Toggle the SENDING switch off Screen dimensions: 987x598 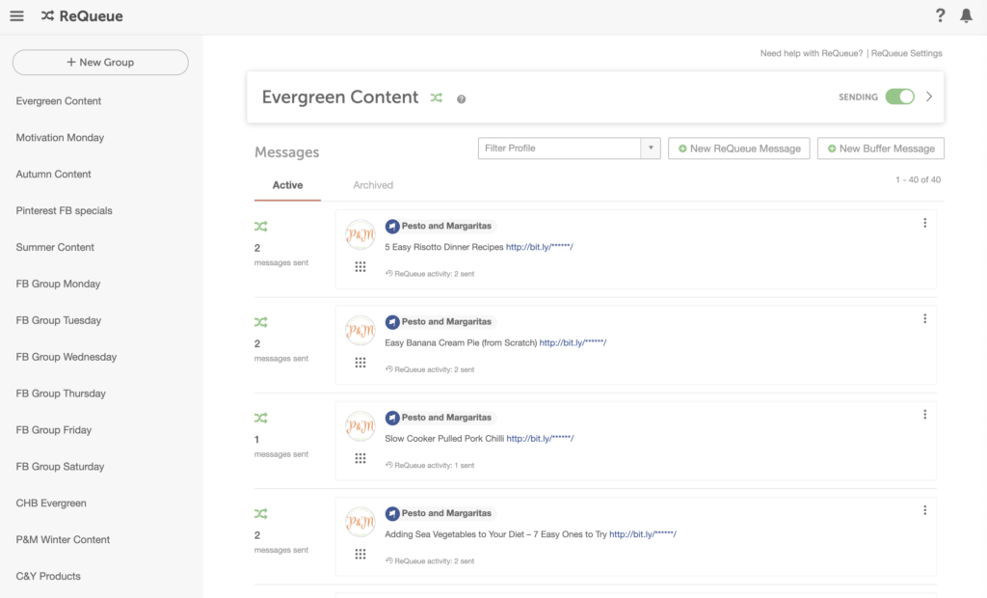tap(899, 96)
